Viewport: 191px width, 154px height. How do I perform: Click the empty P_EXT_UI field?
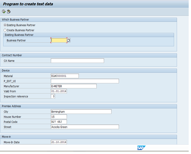[x=85, y=81]
